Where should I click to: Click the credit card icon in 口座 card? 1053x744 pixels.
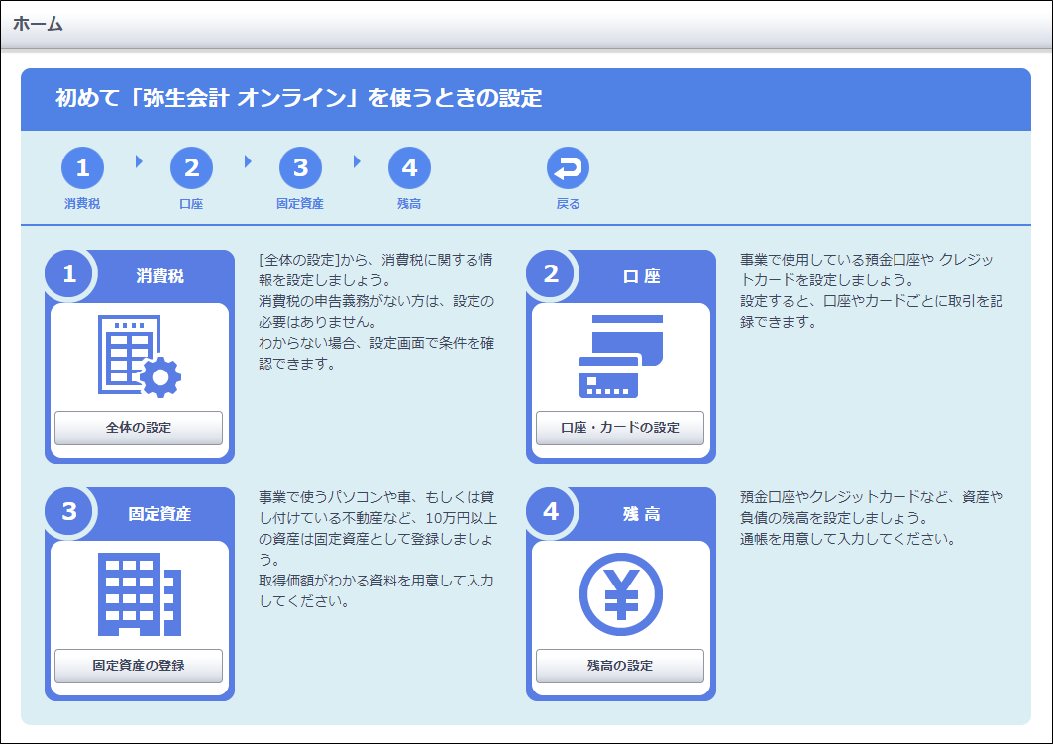tap(621, 357)
